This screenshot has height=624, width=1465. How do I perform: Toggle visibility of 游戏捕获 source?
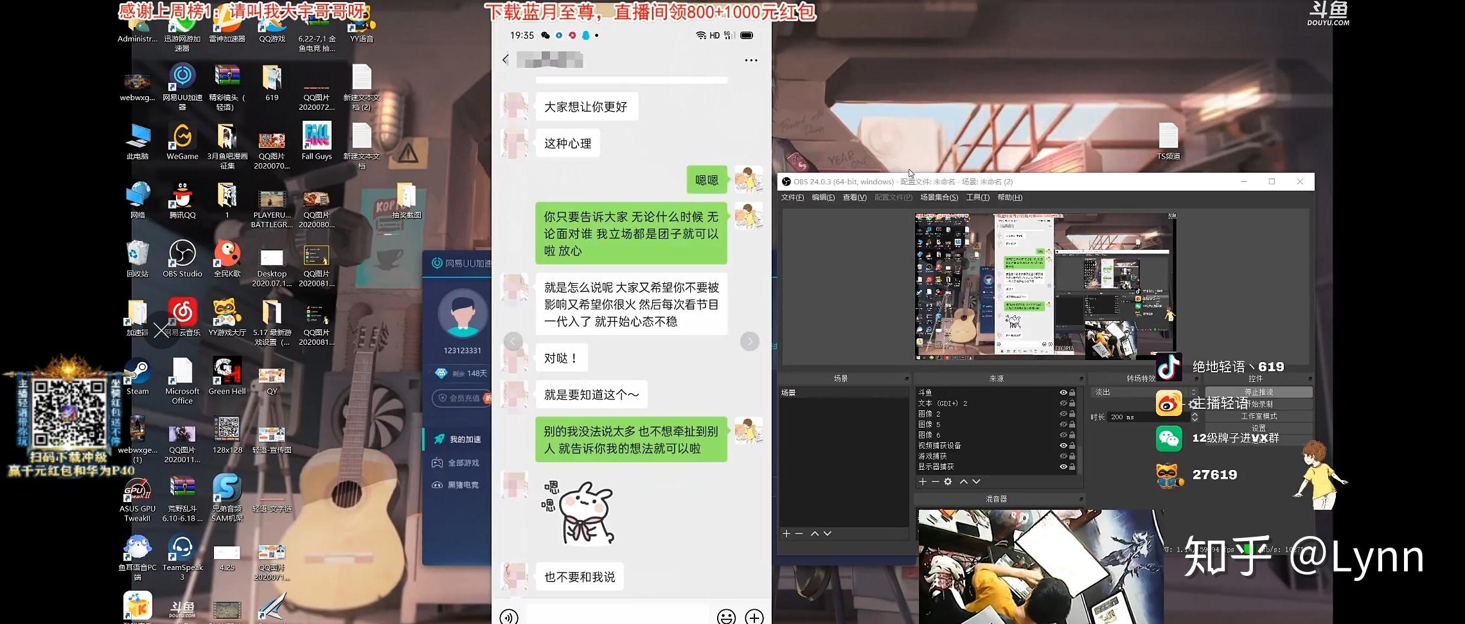click(1063, 456)
